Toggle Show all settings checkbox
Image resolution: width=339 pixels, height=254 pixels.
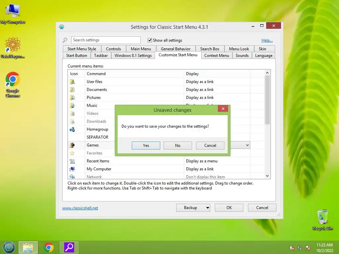click(x=150, y=40)
